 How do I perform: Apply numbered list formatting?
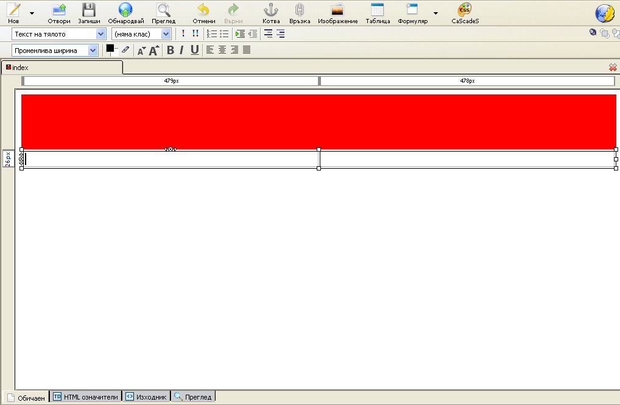[212, 34]
